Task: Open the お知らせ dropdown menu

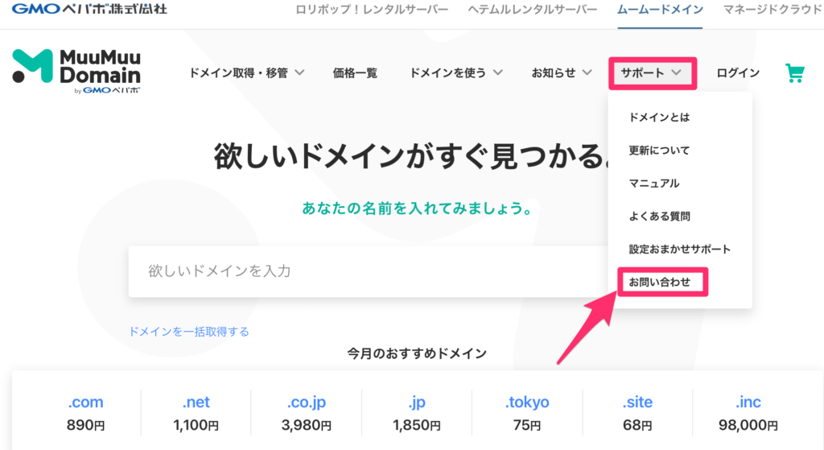Action: [561, 73]
